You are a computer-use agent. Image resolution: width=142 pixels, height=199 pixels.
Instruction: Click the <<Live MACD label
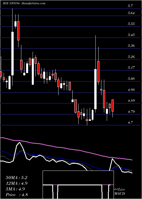coord(120,192)
